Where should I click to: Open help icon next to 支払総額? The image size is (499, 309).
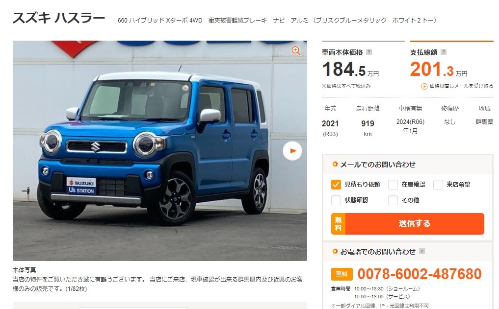(x=443, y=52)
